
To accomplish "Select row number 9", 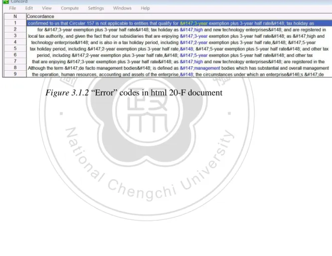I will pos(15,74).
